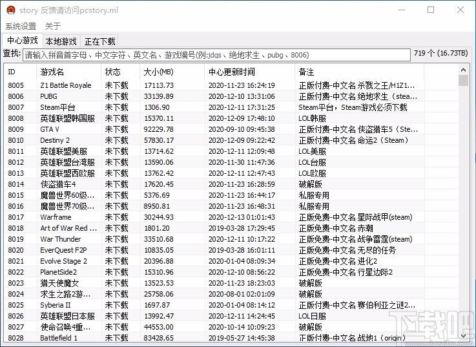
Task: Click the 未下载 status for Warframe
Action: click(x=116, y=217)
